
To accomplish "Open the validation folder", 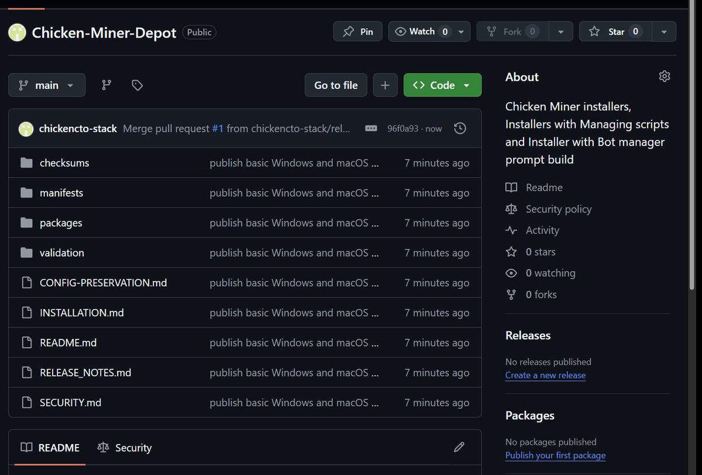I will click(x=62, y=253).
